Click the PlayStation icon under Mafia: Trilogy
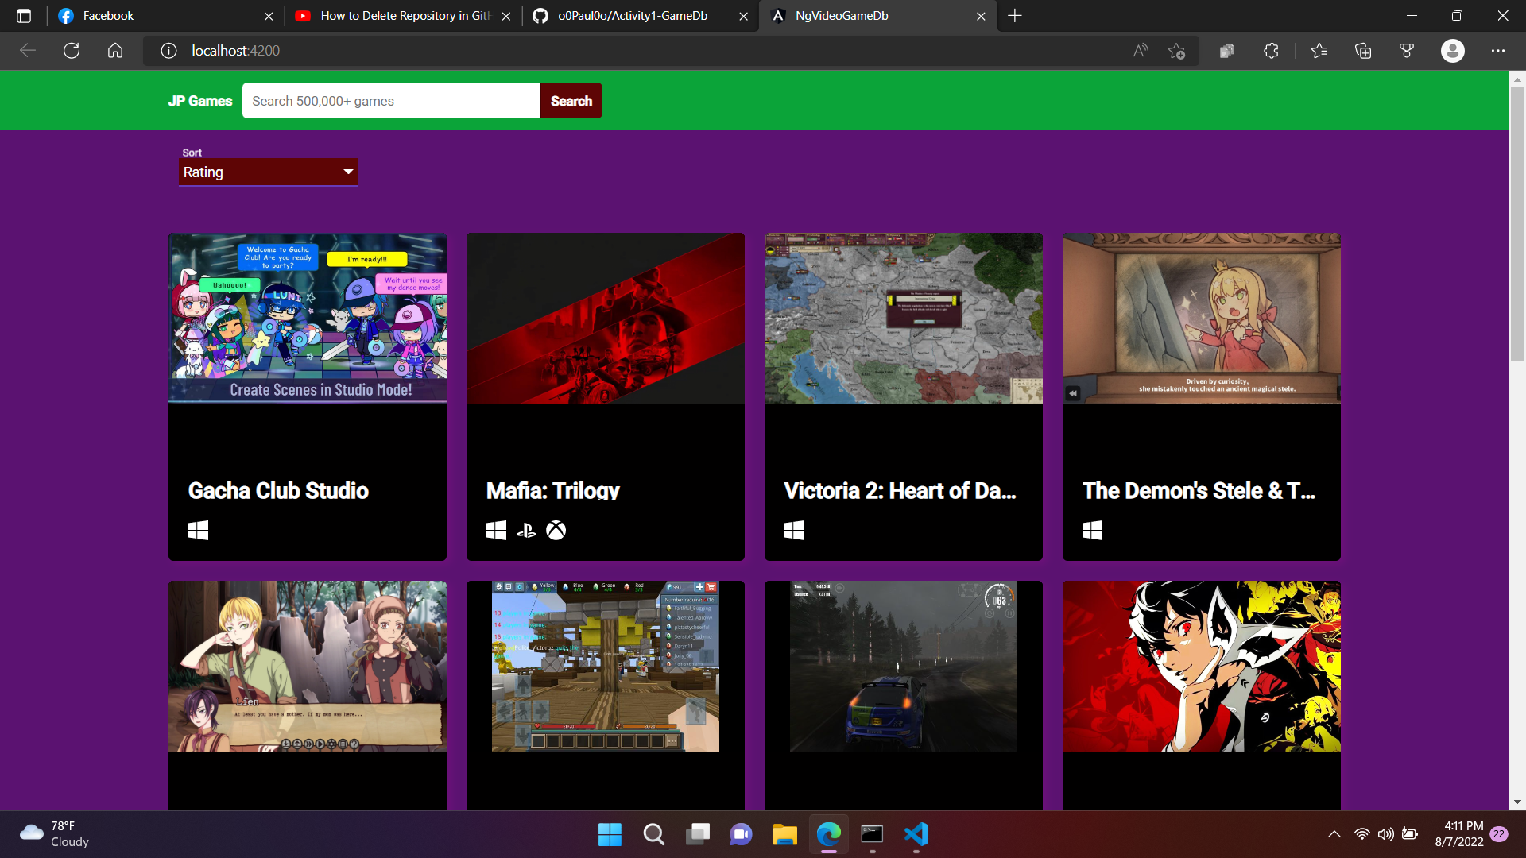 (x=526, y=530)
